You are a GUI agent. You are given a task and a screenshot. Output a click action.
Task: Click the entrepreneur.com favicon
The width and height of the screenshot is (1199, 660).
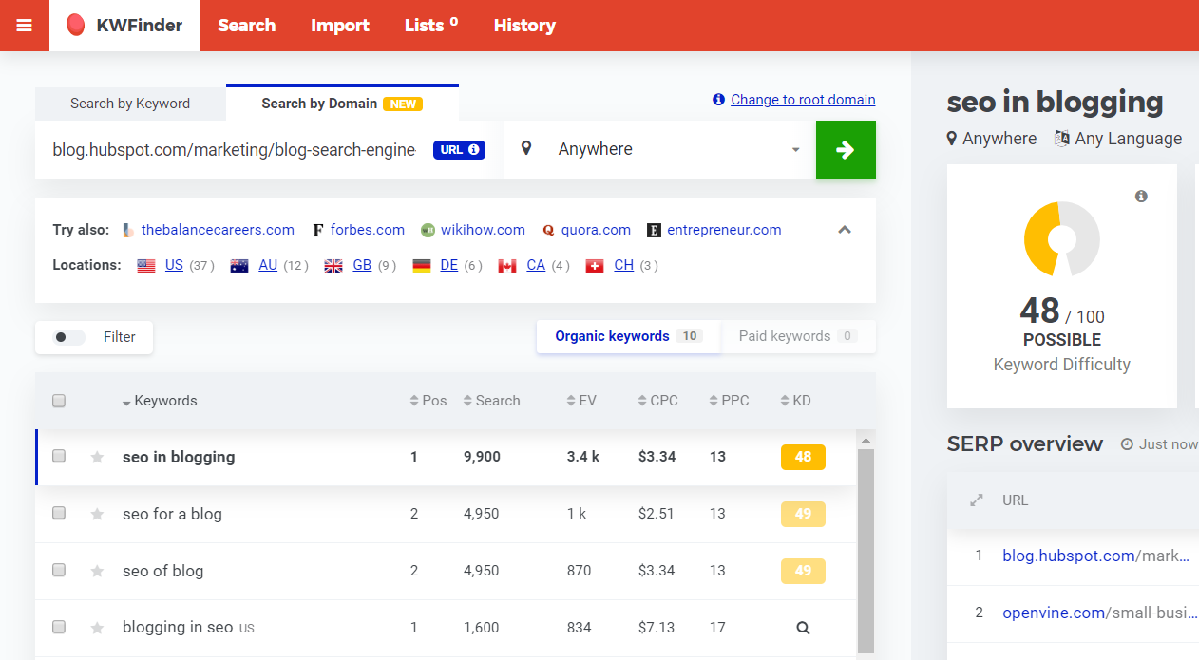click(654, 230)
